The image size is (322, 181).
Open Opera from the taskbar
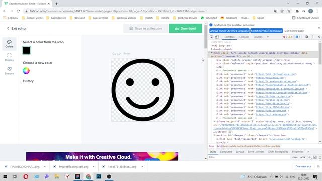tap(26, 176)
